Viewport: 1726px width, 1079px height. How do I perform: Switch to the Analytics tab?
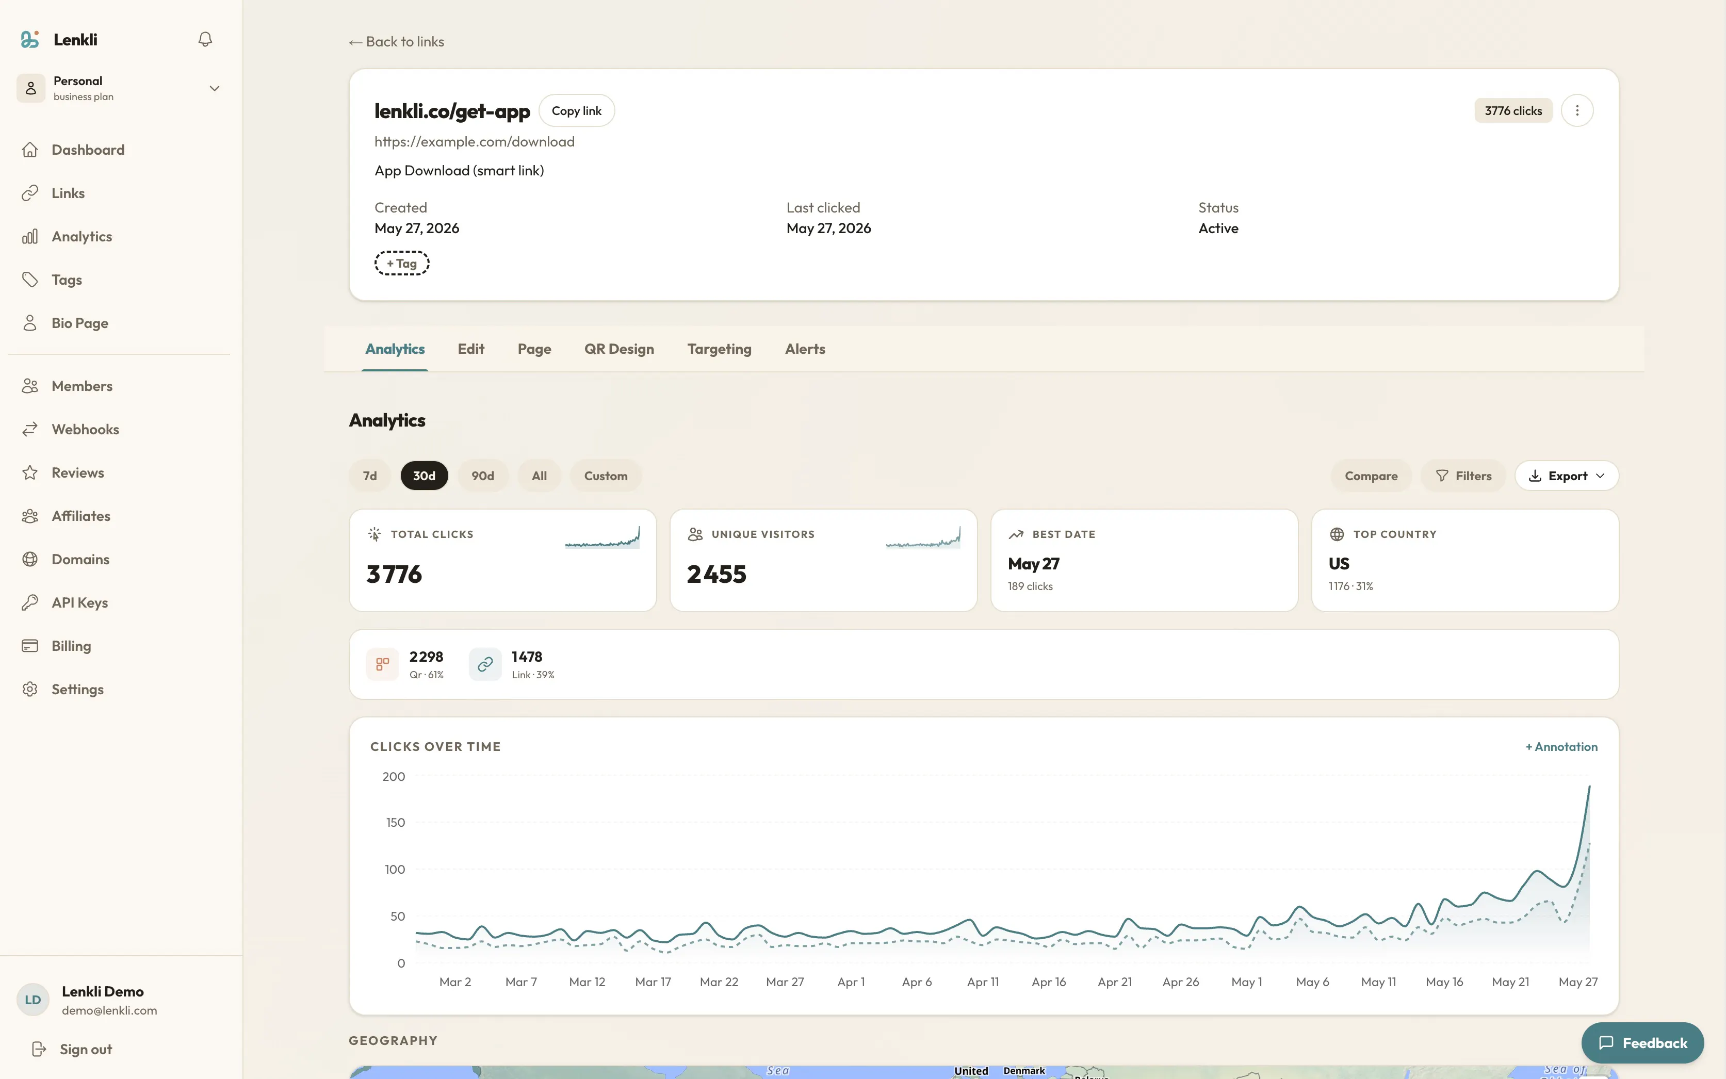(395, 349)
